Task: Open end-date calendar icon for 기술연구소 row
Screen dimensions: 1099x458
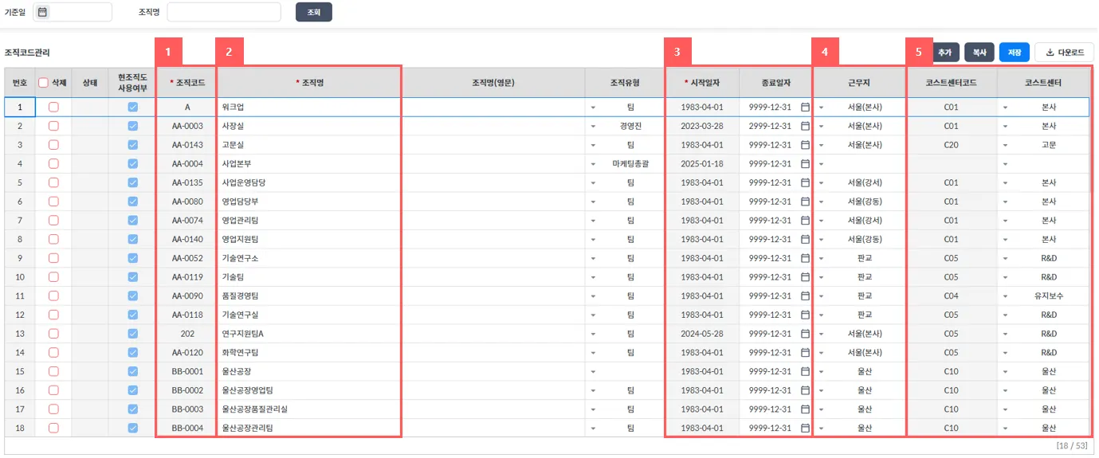Action: tap(805, 258)
